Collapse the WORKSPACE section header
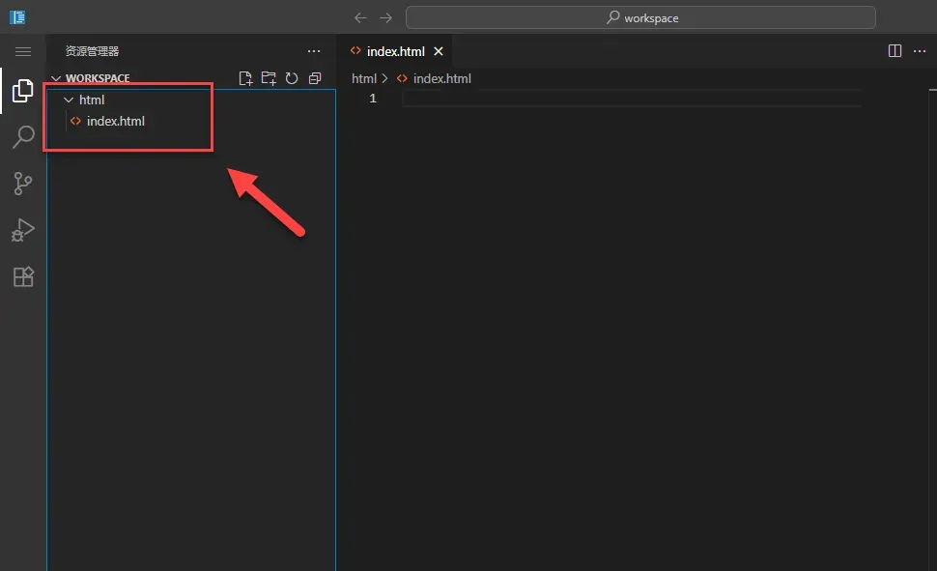Image resolution: width=937 pixels, height=571 pixels. point(97,78)
